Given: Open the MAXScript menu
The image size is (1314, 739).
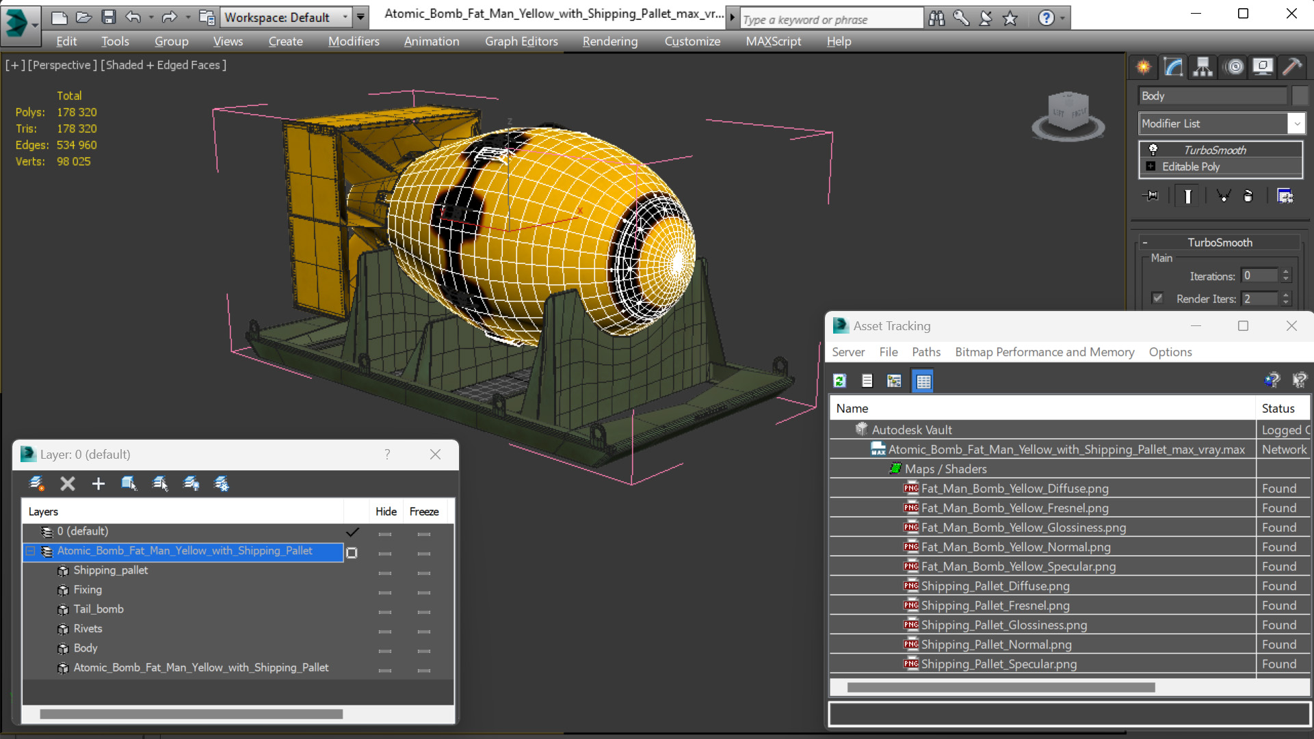Looking at the screenshot, I should click(774, 41).
